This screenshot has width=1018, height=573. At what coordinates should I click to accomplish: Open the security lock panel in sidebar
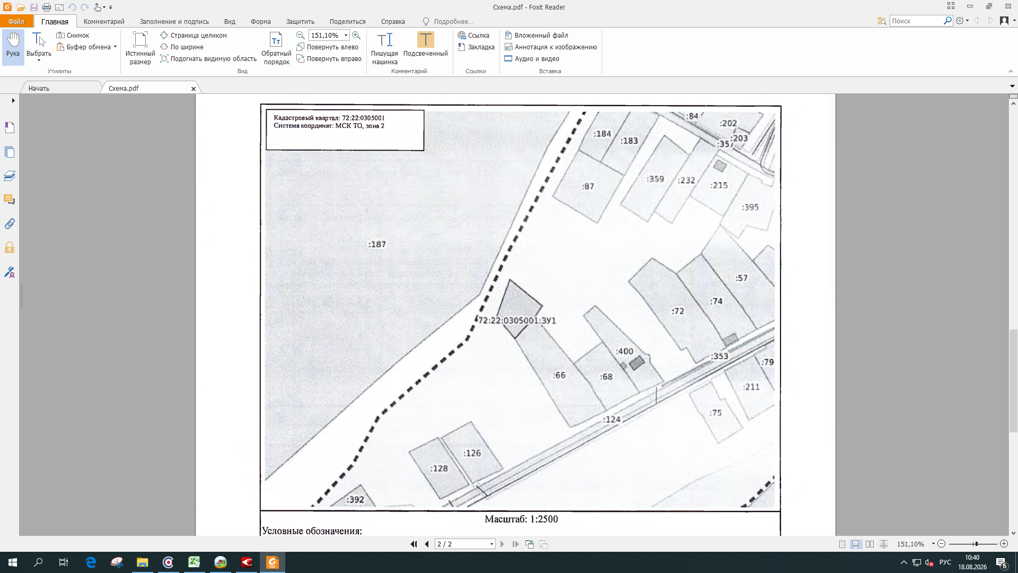pyautogui.click(x=10, y=248)
